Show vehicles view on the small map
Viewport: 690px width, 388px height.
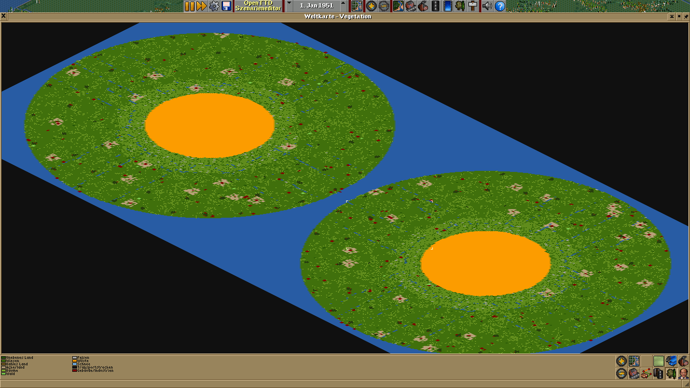click(x=671, y=361)
